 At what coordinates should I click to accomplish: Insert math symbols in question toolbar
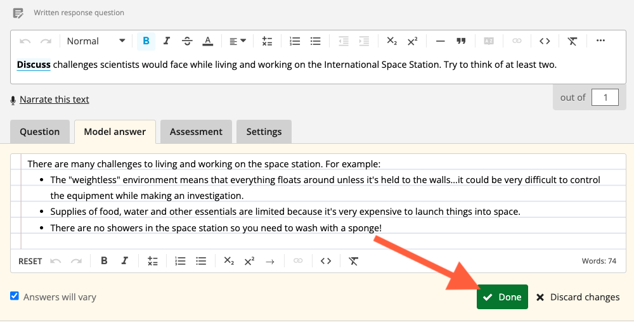point(267,41)
